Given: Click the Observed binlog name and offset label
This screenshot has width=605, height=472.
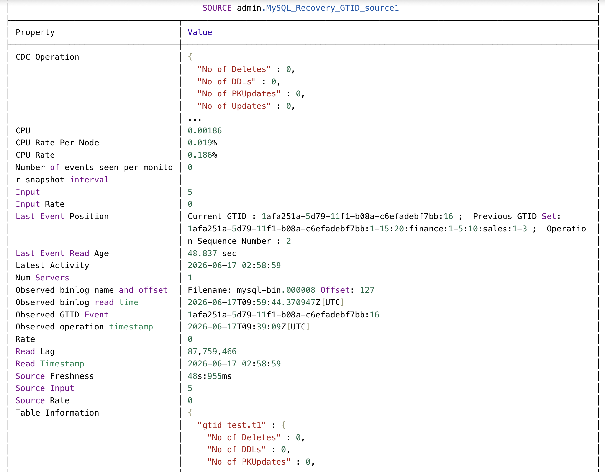Looking at the screenshot, I should coord(92,290).
